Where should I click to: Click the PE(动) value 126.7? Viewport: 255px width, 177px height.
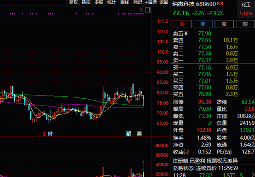(x=249, y=152)
